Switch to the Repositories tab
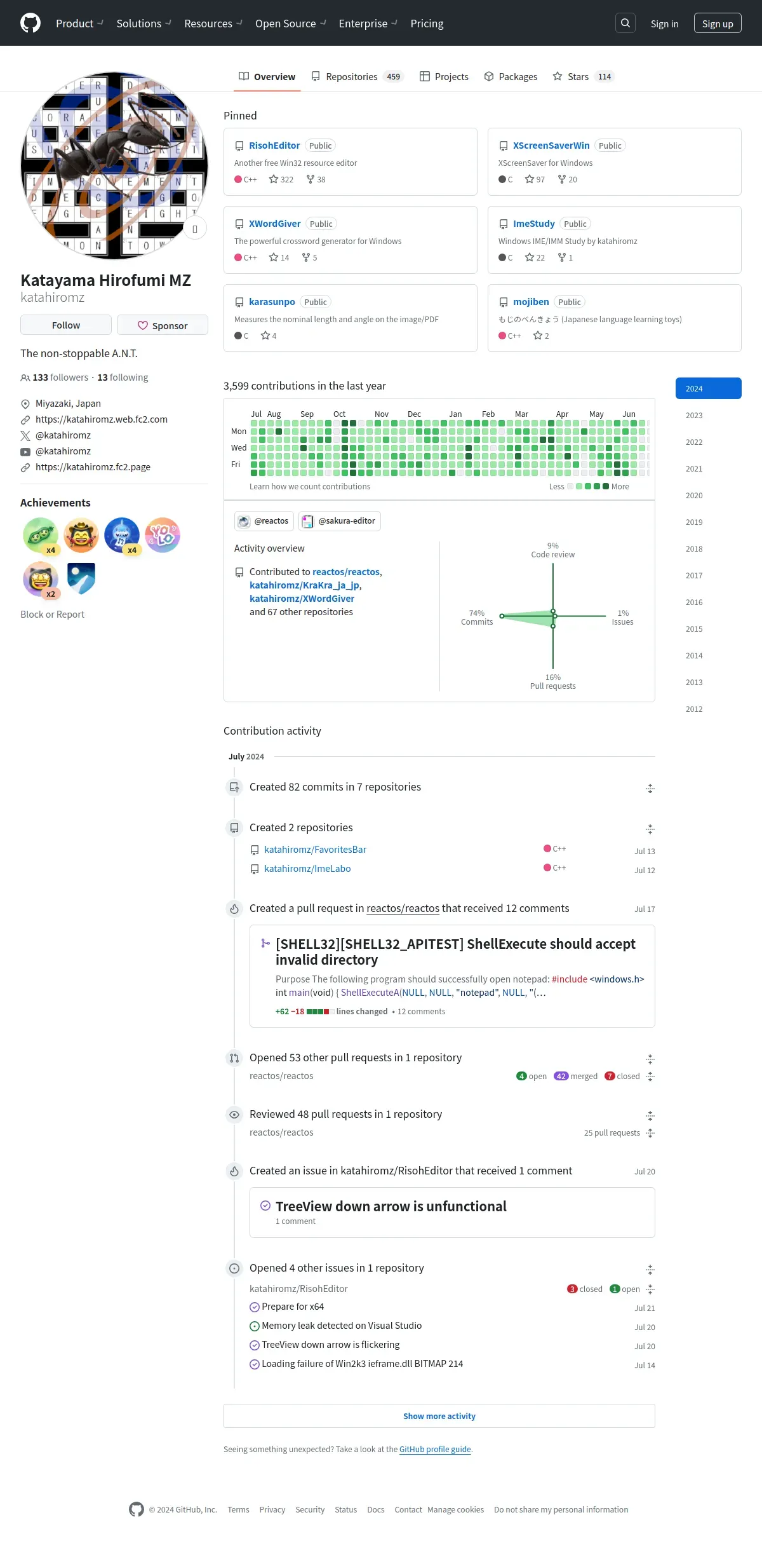Viewport: 762px width, 1543px height. 358,76
